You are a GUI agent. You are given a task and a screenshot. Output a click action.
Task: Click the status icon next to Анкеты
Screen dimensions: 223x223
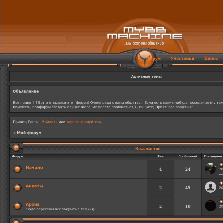click(x=17, y=187)
